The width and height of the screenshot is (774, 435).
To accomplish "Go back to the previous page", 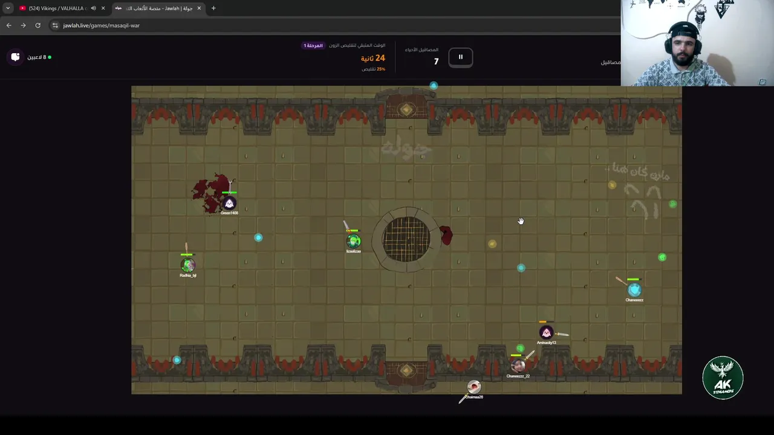I will pos(8,25).
